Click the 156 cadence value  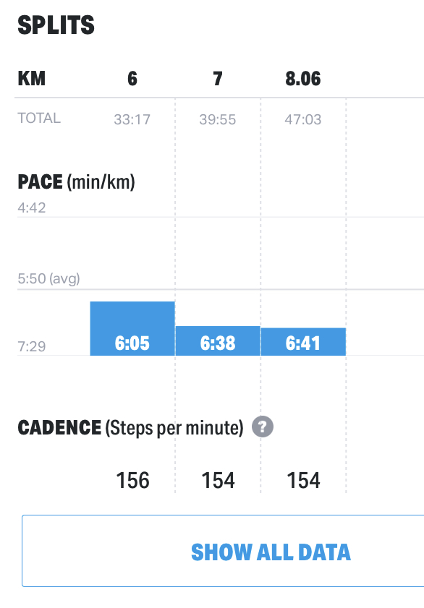tap(132, 481)
